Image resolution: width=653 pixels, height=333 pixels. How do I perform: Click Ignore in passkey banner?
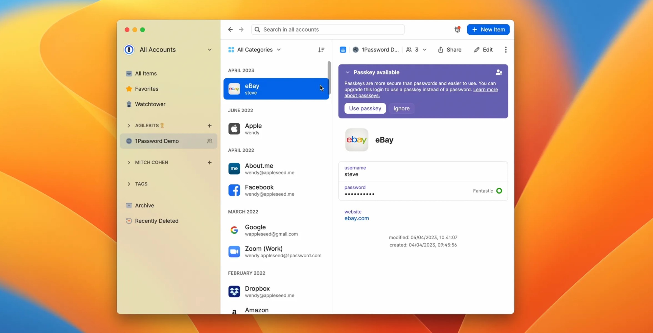coord(401,108)
